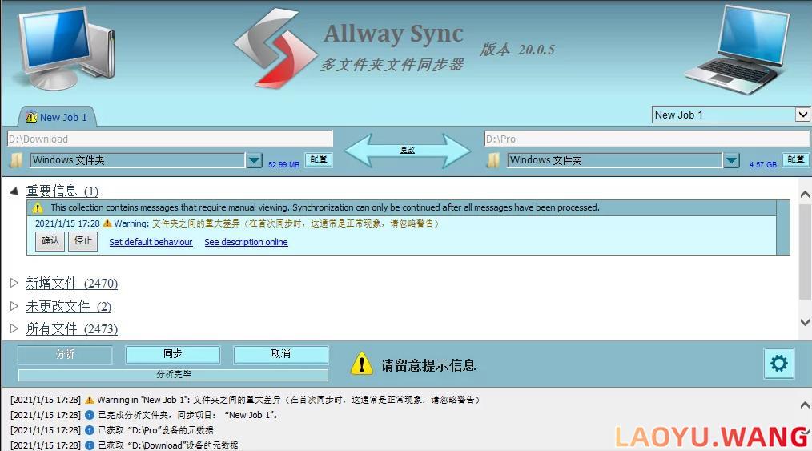Click info icon for D:\Download metadata log entry
The width and height of the screenshot is (812, 451).
(90, 445)
